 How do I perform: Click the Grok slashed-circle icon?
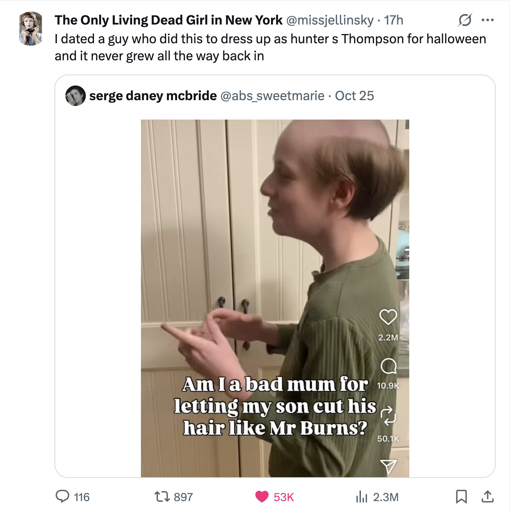pos(465,20)
